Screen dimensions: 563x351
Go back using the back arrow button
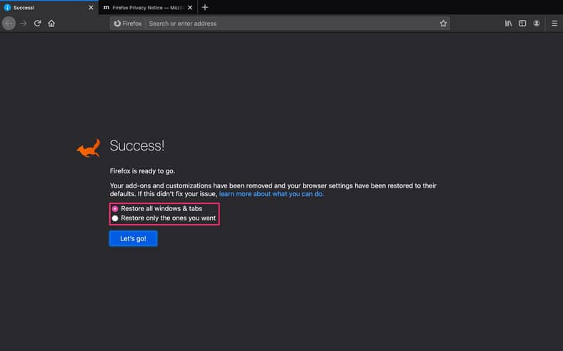[x=9, y=24]
